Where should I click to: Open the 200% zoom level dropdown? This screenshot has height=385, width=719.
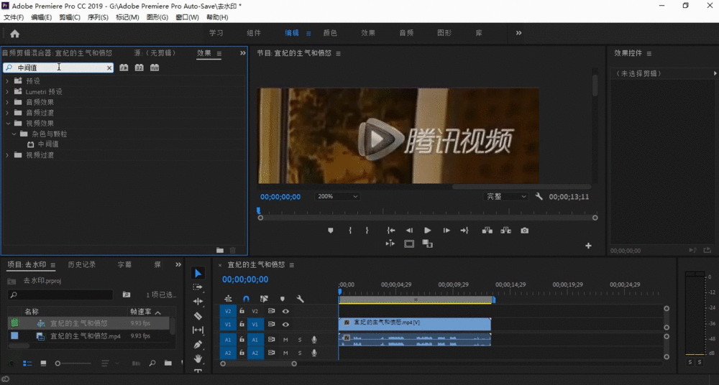point(337,196)
